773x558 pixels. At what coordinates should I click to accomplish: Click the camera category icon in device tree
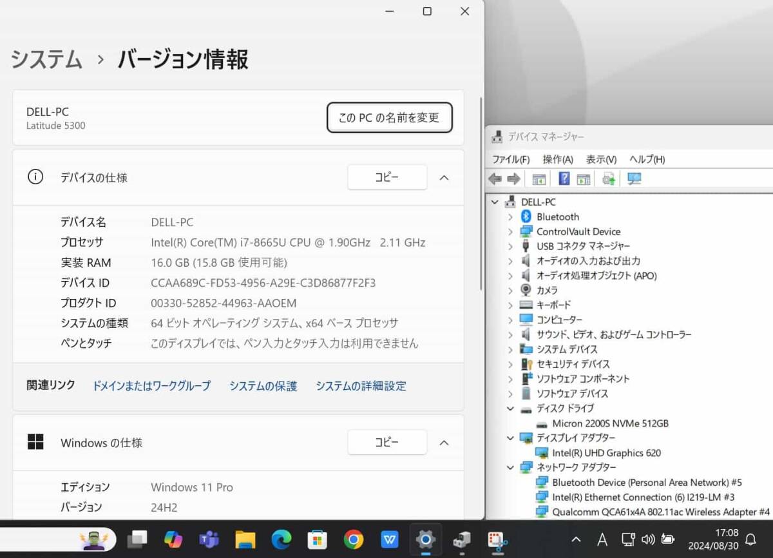click(x=526, y=290)
